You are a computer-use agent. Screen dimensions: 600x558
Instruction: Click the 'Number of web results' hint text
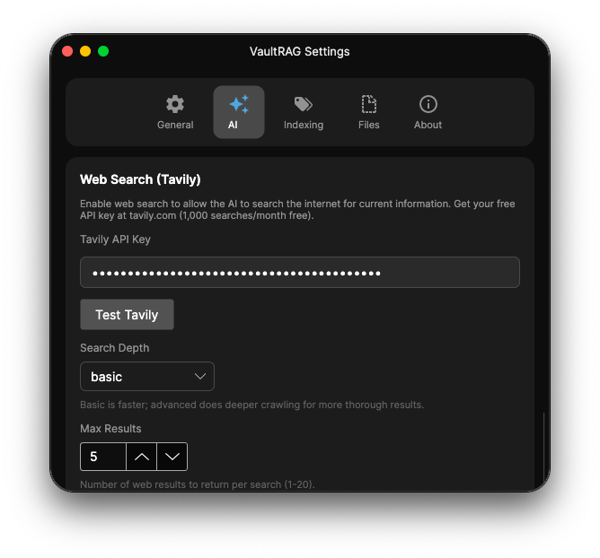coord(197,484)
